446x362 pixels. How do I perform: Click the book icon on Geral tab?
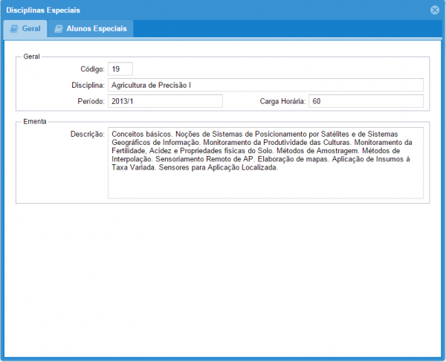tap(13, 28)
